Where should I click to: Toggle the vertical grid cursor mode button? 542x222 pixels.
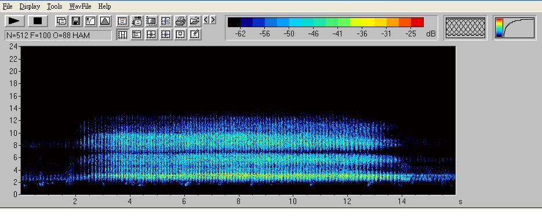tap(122, 35)
